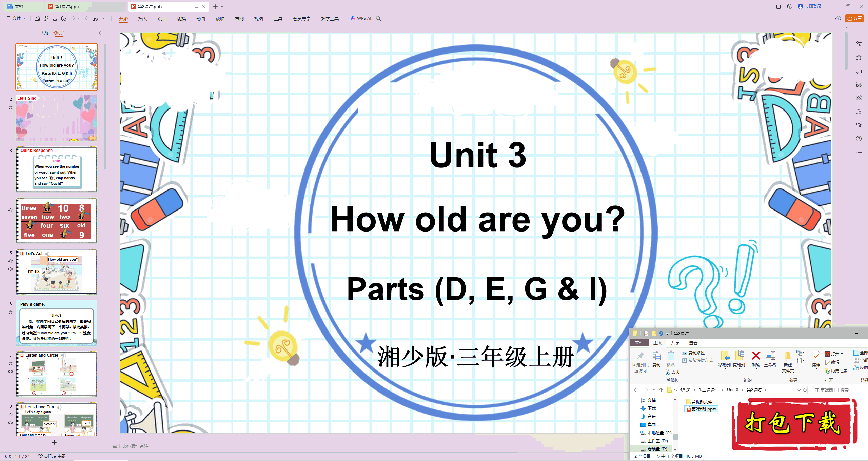Select 第2课时.pptx file in Explorer
The height and width of the screenshot is (461, 868).
[x=701, y=409]
